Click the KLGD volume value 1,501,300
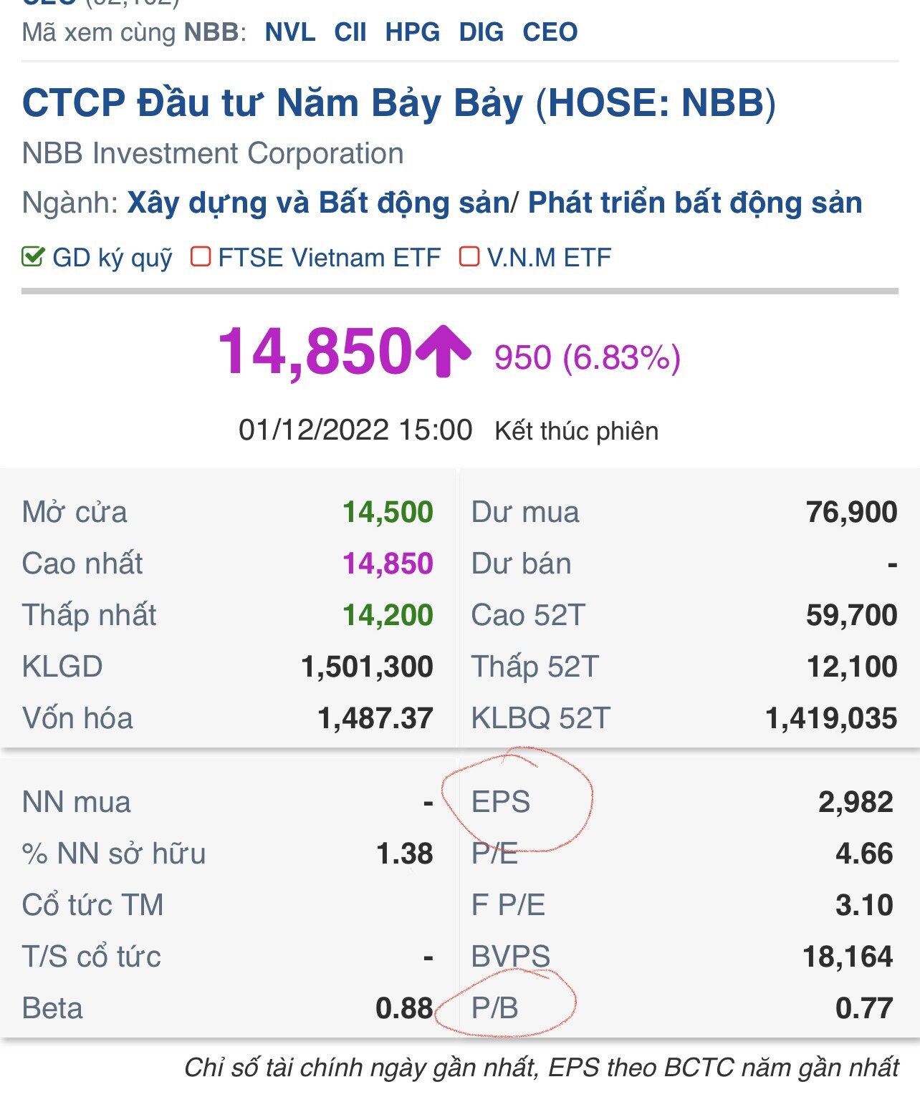Image resolution: width=920 pixels, height=1102 pixels. coord(367,667)
